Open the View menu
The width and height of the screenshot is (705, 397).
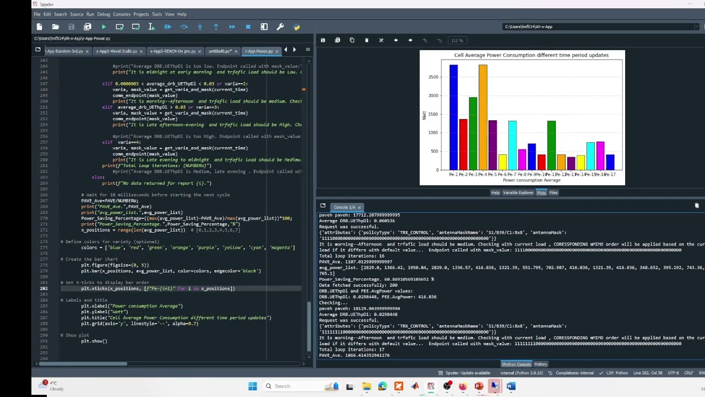coord(170,14)
